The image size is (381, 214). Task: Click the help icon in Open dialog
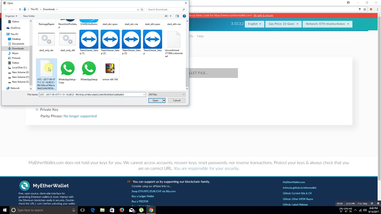184,16
